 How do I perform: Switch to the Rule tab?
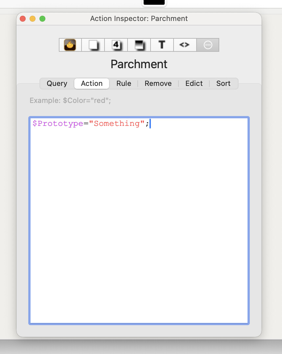coord(124,84)
